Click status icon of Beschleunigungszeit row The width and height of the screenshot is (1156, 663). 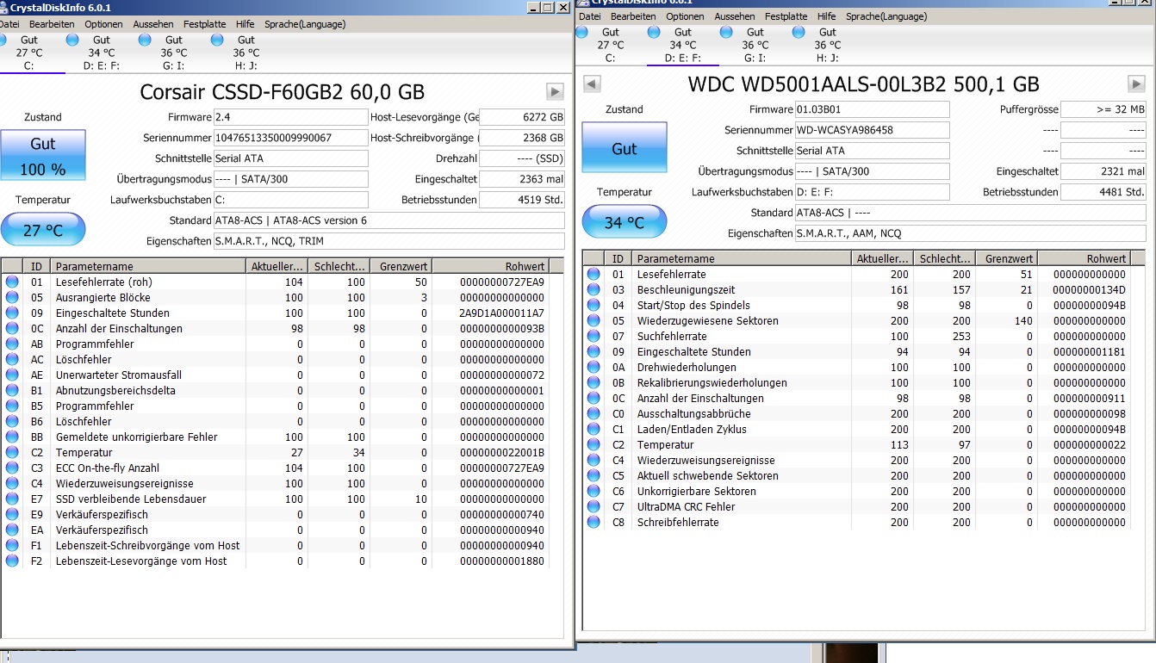(x=594, y=289)
